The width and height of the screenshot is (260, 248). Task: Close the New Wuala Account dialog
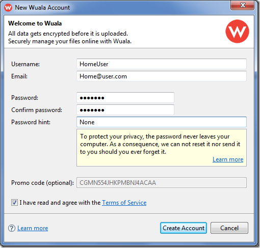pos(243,5)
